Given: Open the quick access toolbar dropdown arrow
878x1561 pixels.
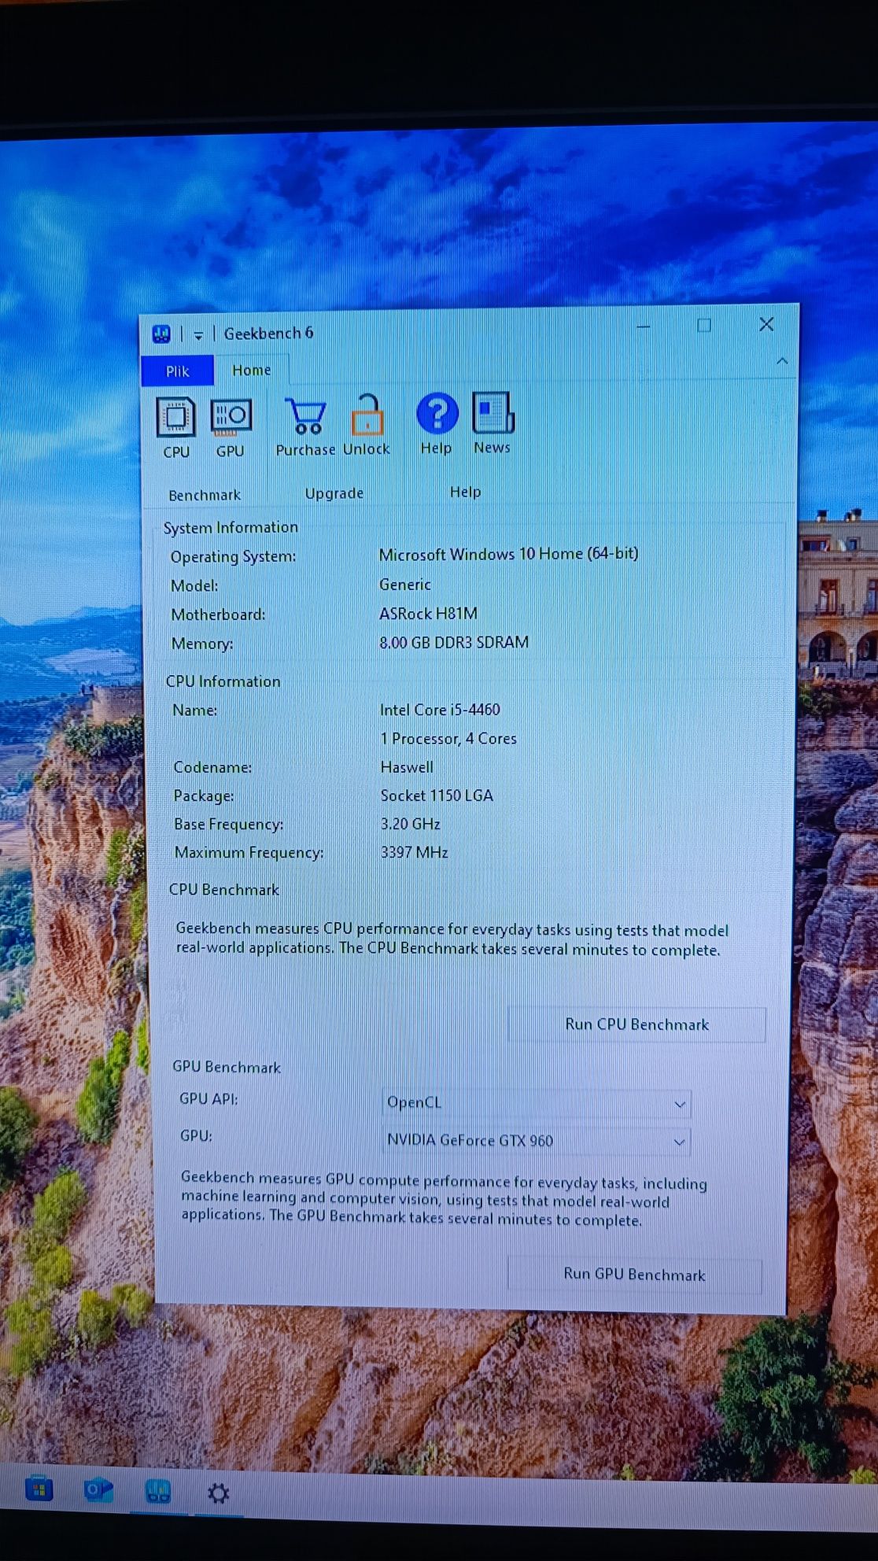Looking at the screenshot, I should (198, 335).
